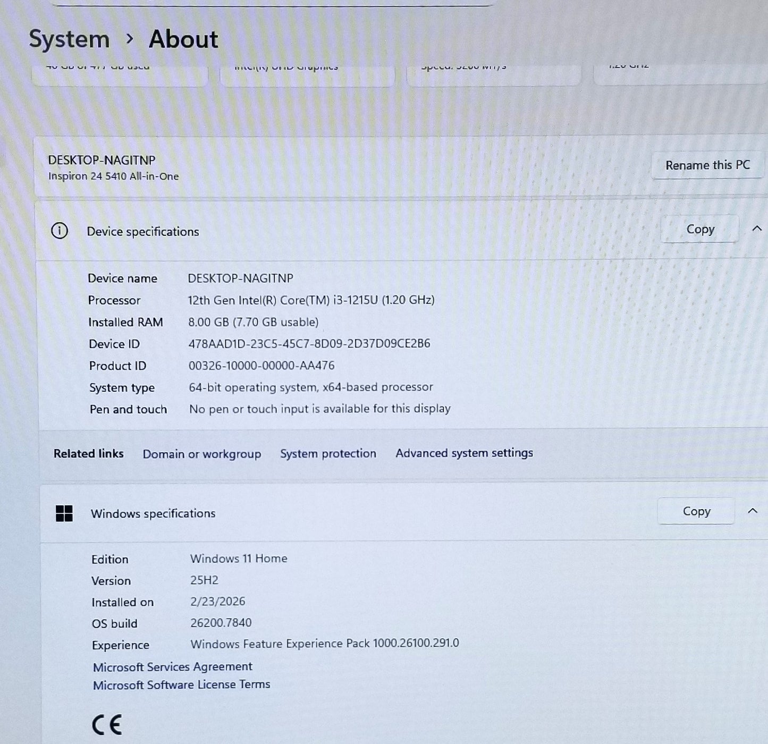Image resolution: width=768 pixels, height=744 pixels.
Task: Select the About breadcrumb label
Action: (183, 39)
